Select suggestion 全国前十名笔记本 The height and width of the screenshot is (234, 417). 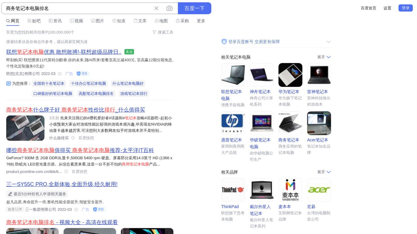pyautogui.click(x=49, y=83)
